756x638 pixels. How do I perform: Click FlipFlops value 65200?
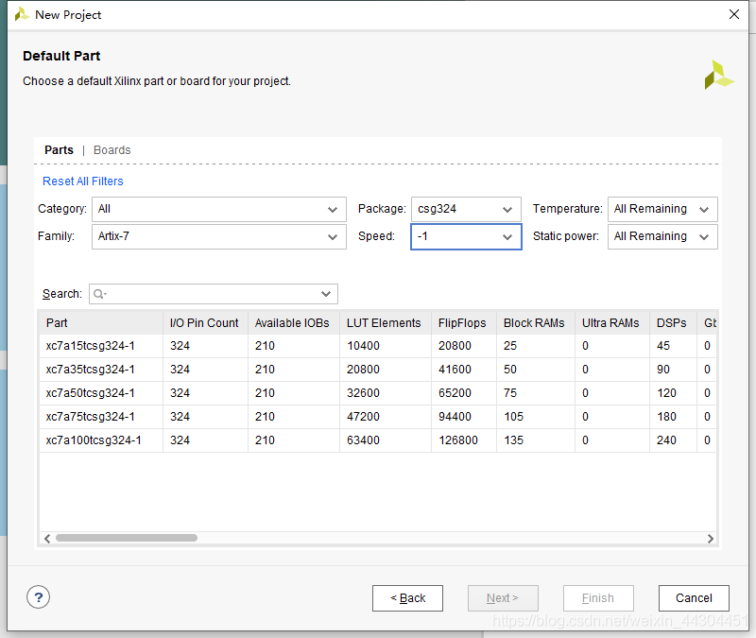click(455, 393)
